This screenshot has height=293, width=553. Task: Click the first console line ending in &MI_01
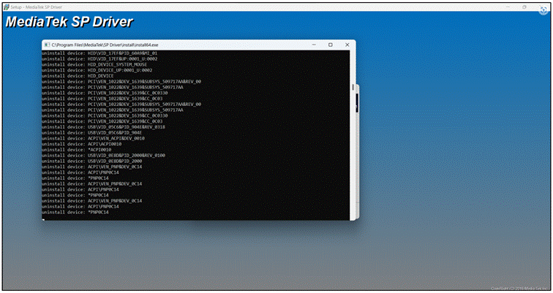coord(99,53)
